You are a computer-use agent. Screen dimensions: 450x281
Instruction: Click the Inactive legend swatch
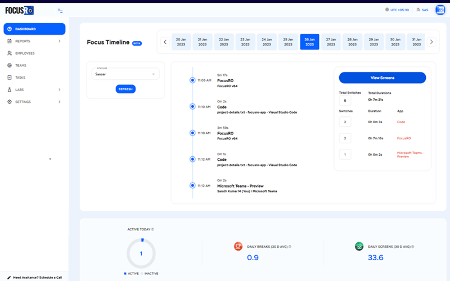click(142, 274)
